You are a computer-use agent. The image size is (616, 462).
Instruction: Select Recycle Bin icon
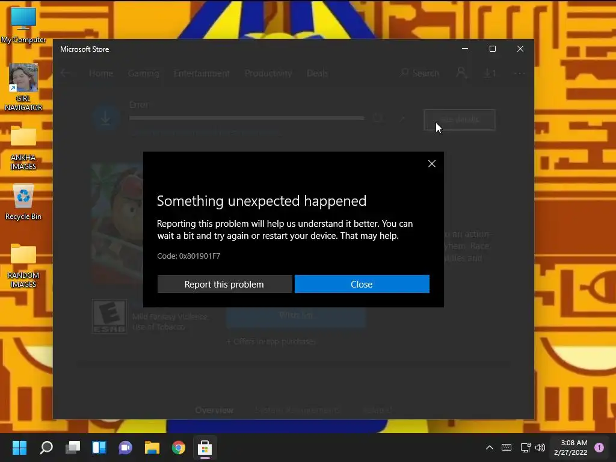[x=23, y=202]
